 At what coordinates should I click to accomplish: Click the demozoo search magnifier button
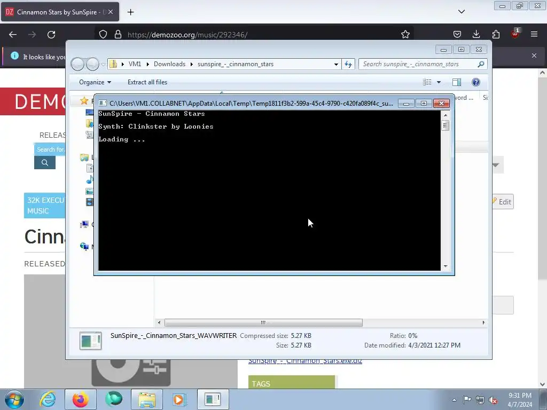(x=45, y=162)
